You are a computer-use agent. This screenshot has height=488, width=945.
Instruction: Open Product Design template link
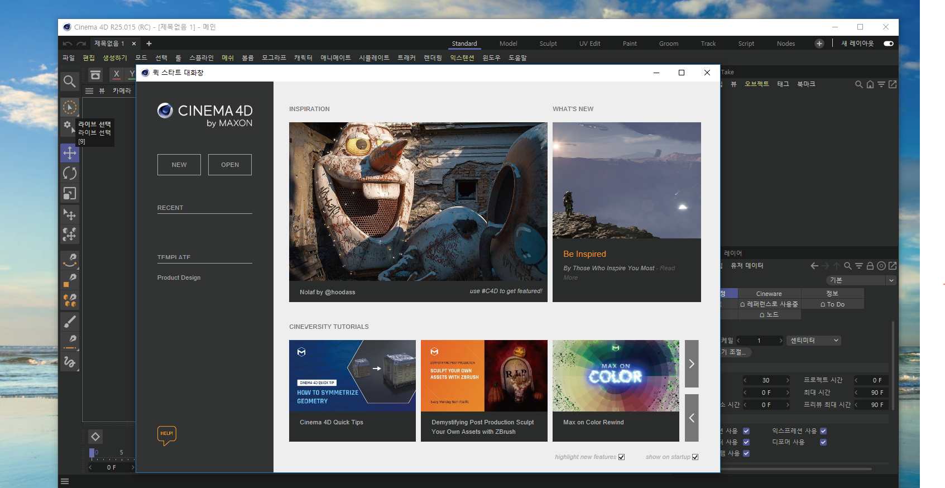pos(179,278)
